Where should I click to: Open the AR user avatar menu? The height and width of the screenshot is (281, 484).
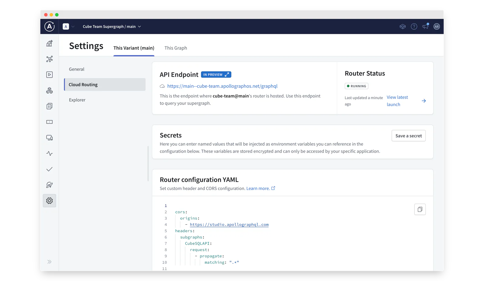pos(437,27)
